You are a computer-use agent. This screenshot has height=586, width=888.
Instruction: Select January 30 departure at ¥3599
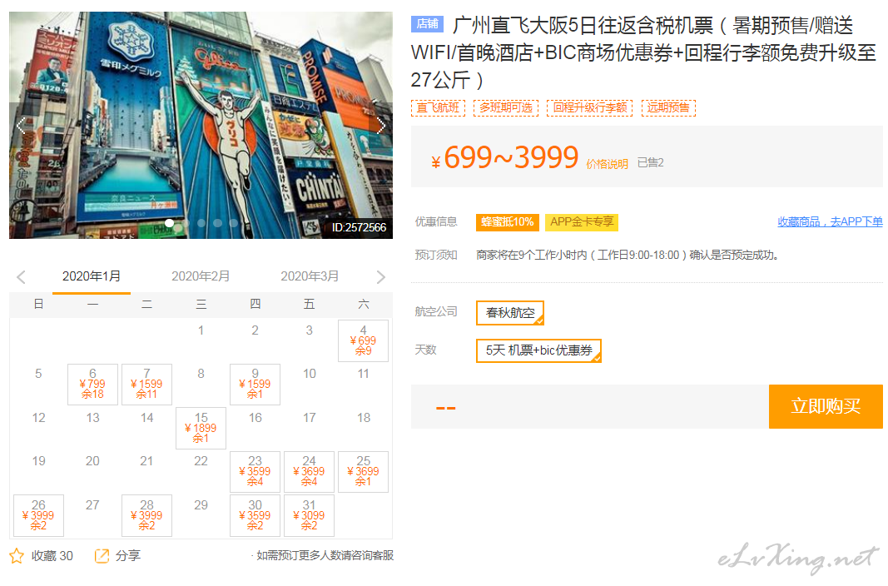[x=255, y=516]
